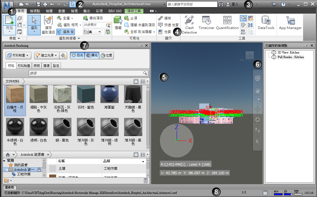The width and height of the screenshot is (317, 197).
Task: Click the SteeringWheel icon on navigation bar
Action: pos(257,79)
